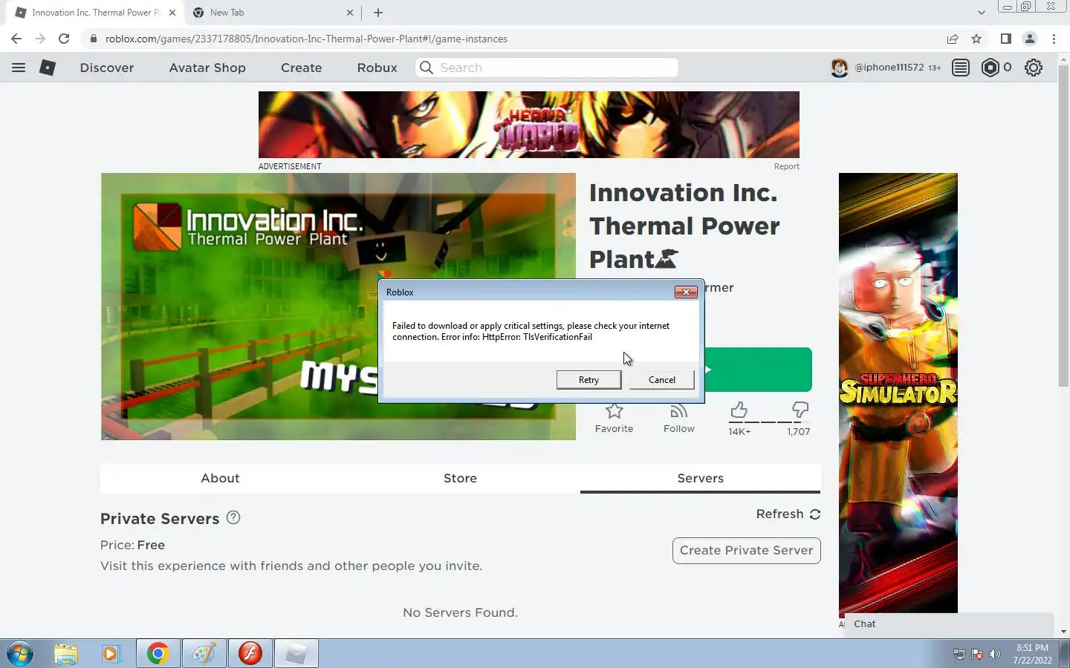Screen dimensions: 1070x668
Task: Open a new browser tab
Action: pyautogui.click(x=378, y=13)
